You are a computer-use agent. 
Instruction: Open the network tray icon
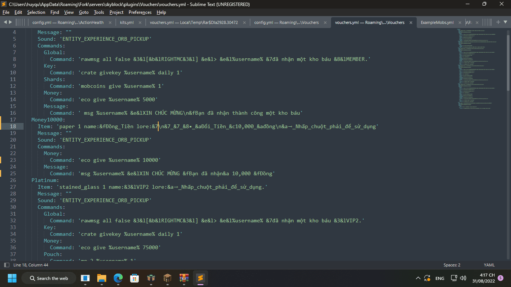(x=454, y=278)
